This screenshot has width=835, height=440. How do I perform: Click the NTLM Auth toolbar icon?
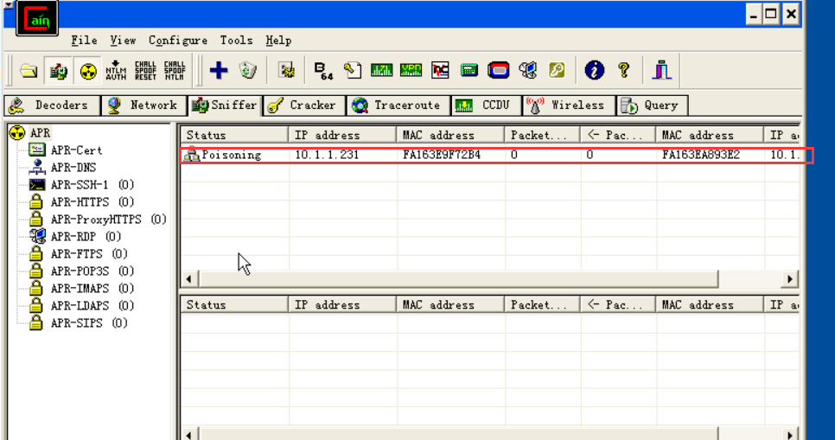coord(116,70)
